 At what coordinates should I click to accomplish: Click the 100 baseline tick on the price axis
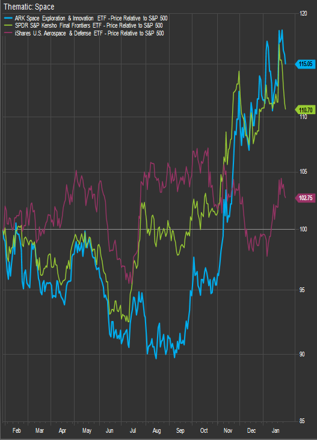(303, 229)
